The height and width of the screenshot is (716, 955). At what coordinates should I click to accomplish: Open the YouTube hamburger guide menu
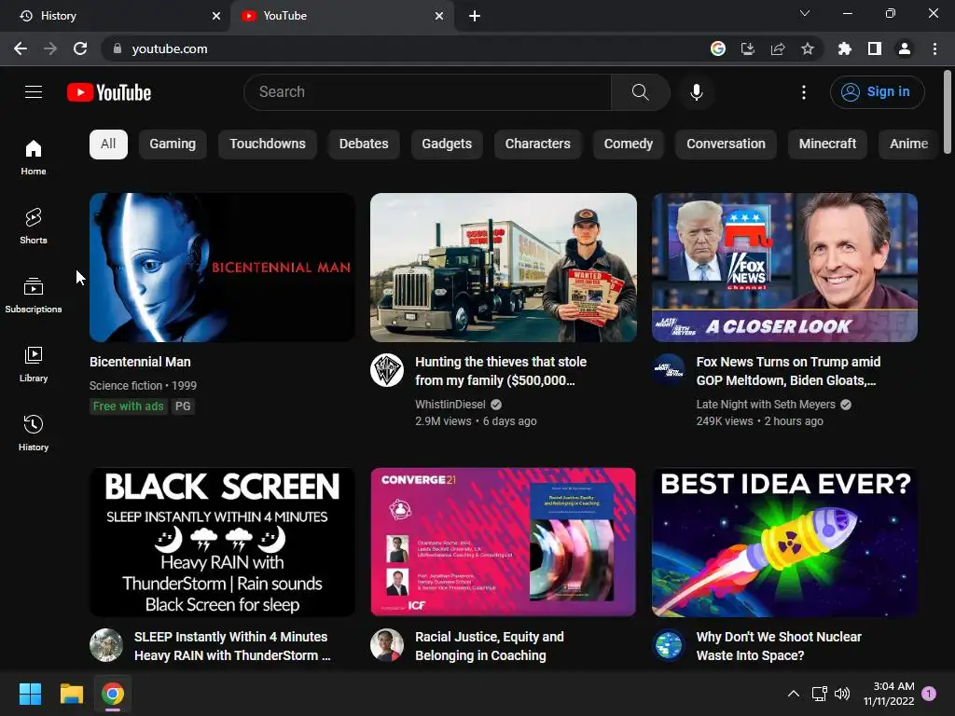click(34, 92)
